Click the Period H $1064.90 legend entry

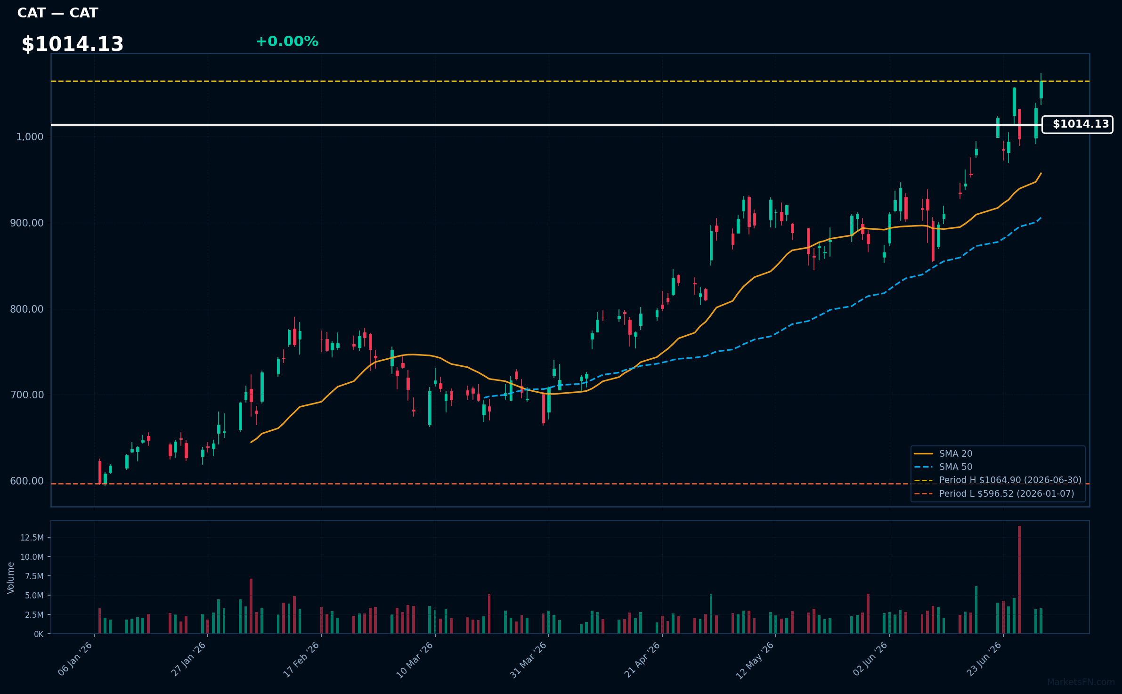(x=998, y=480)
